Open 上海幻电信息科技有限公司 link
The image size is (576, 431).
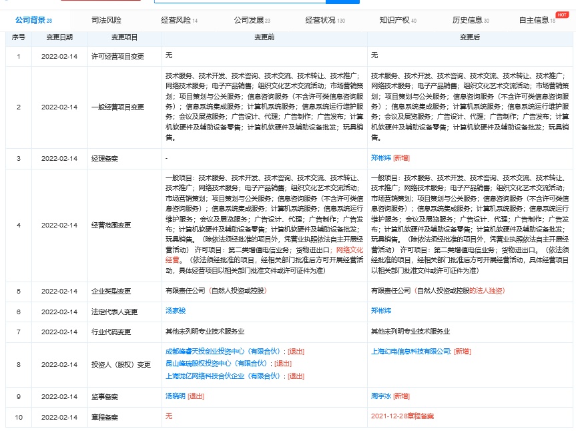(x=410, y=351)
